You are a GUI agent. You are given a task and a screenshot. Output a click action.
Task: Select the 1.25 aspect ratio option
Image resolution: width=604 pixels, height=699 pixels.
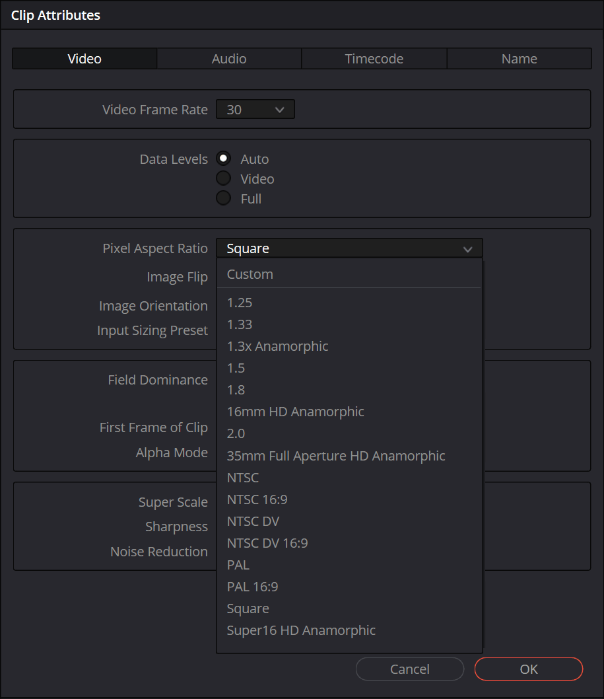pos(240,303)
